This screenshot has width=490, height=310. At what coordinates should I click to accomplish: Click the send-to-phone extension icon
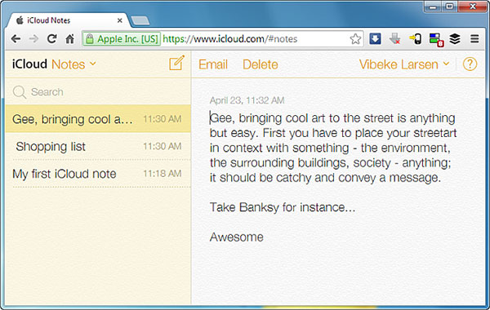tap(416, 39)
